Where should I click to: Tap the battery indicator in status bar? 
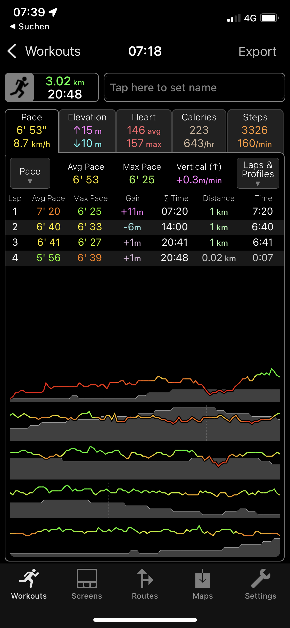pyautogui.click(x=269, y=18)
